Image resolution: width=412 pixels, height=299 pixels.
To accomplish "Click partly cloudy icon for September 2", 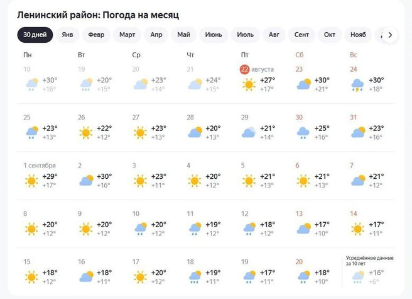I will pos(86,181).
